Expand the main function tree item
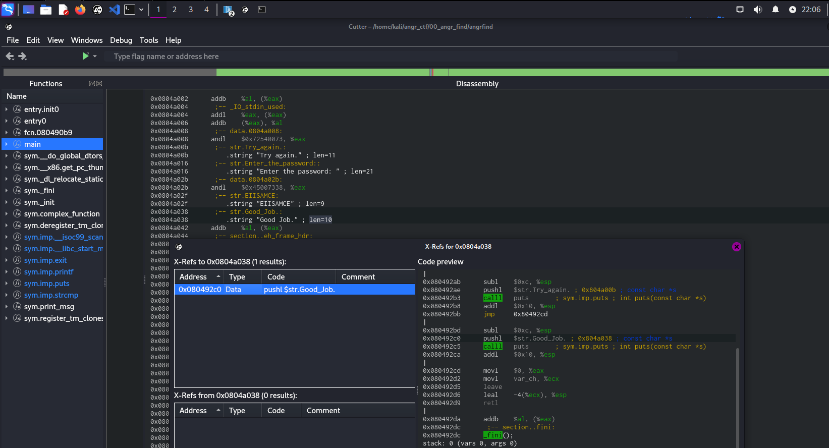 click(7, 144)
